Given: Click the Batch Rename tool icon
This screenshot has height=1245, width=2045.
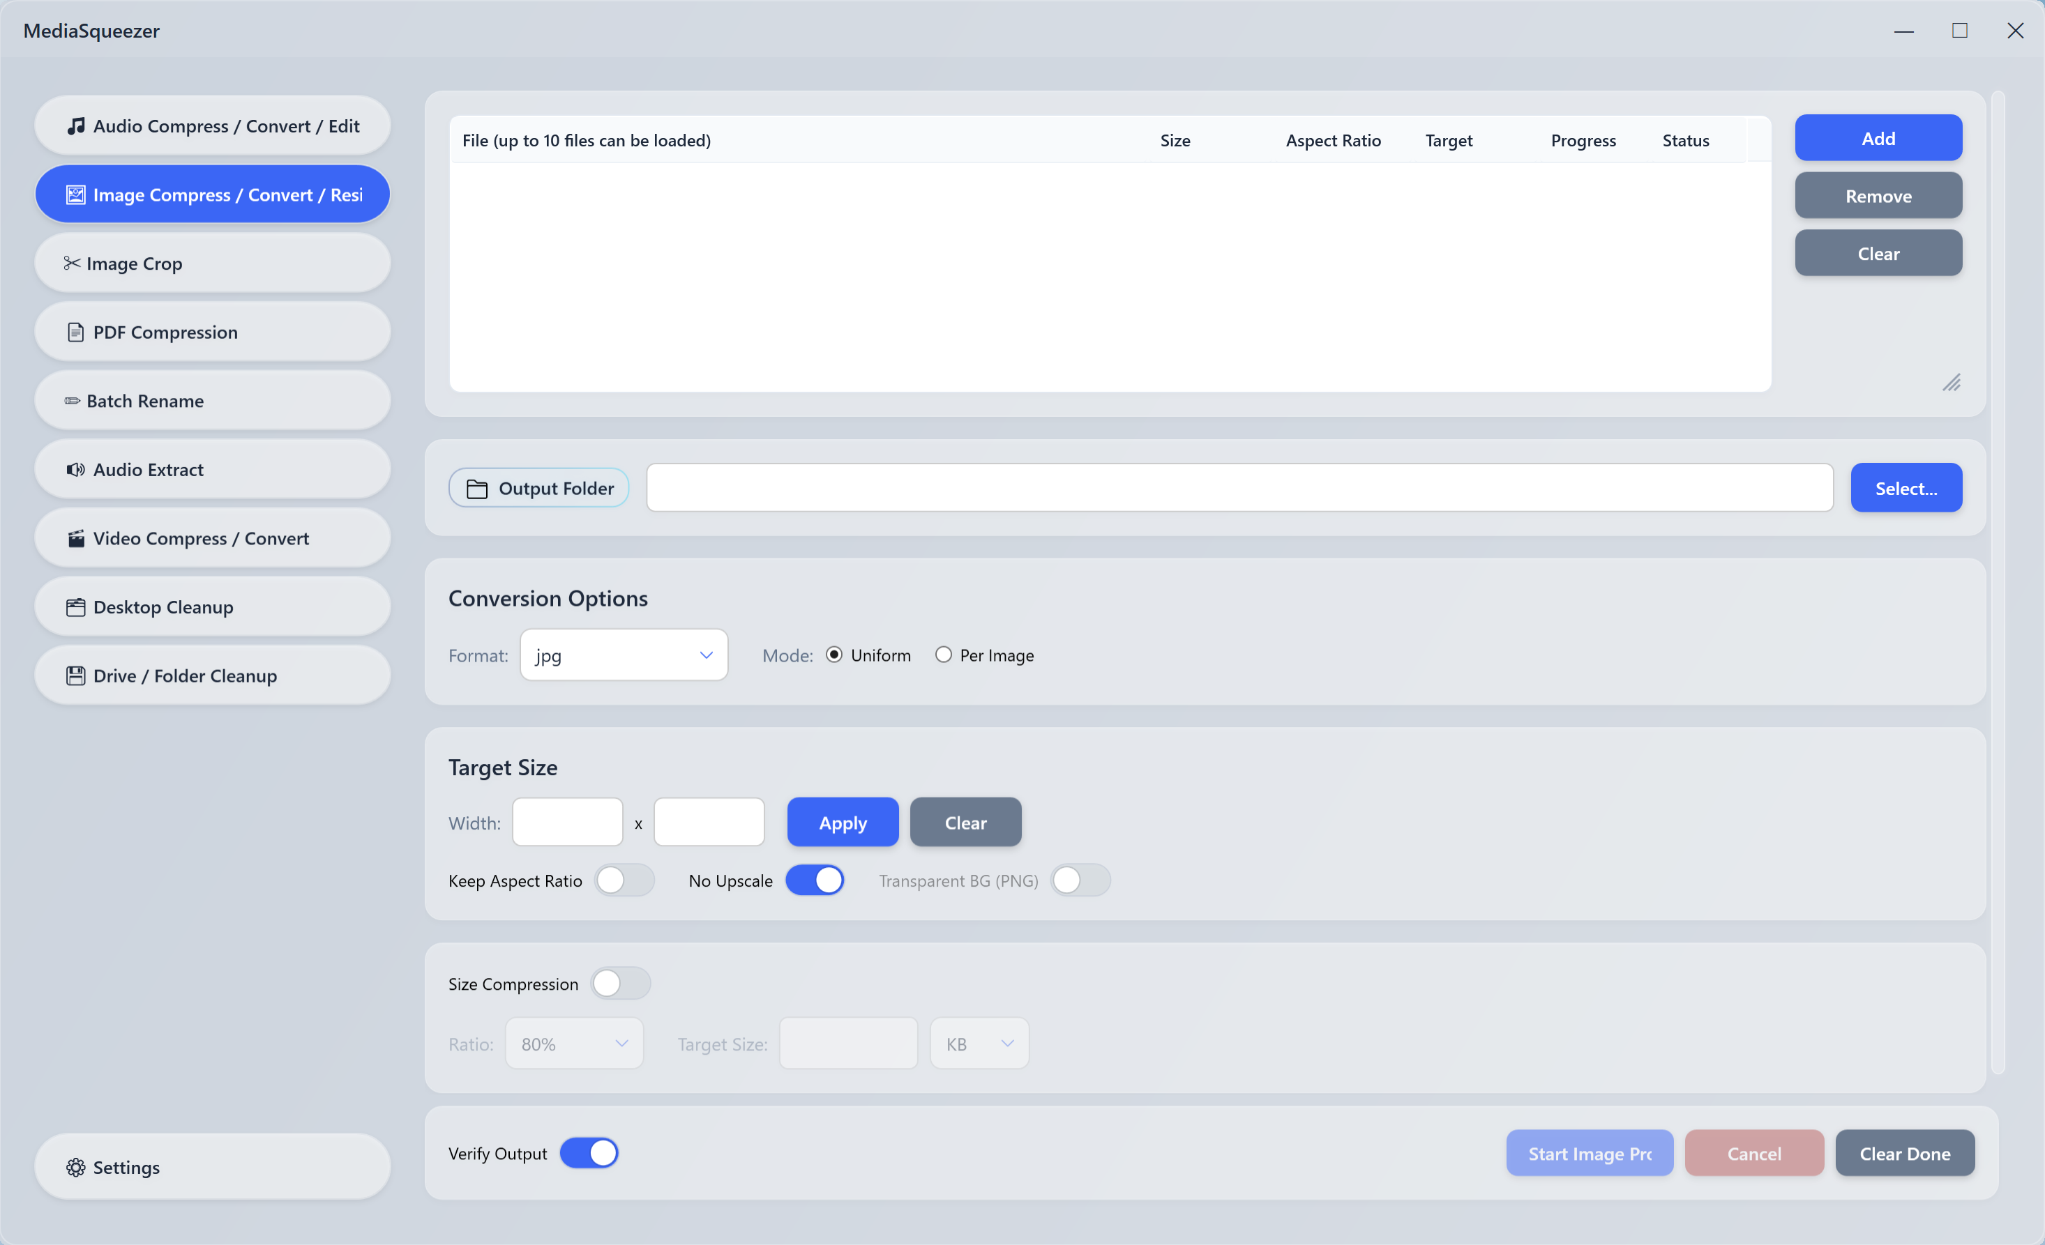Looking at the screenshot, I should (x=73, y=401).
